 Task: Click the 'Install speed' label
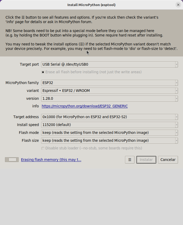pyautogui.click(x=28, y=125)
